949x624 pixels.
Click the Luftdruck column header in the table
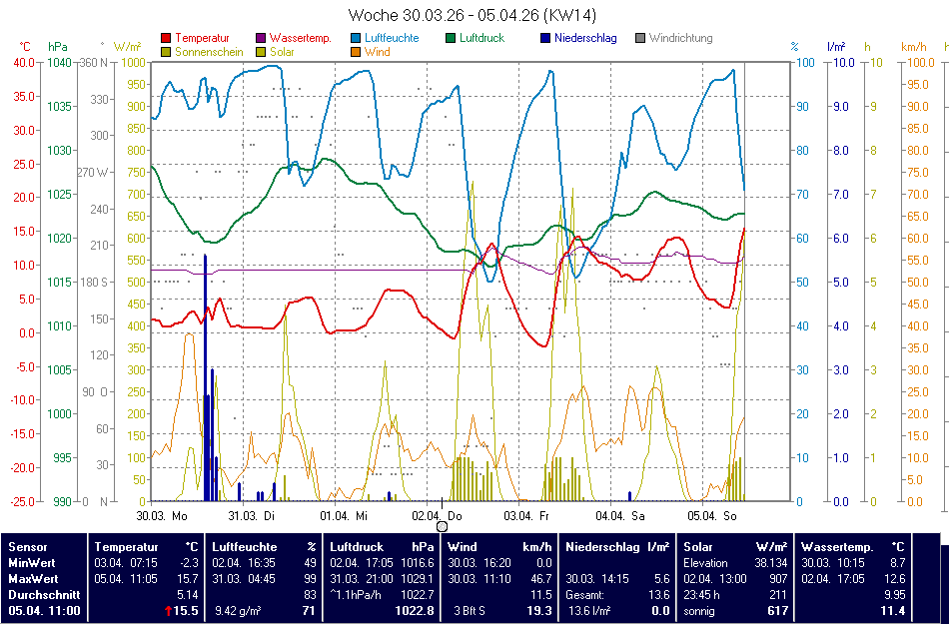[352, 547]
